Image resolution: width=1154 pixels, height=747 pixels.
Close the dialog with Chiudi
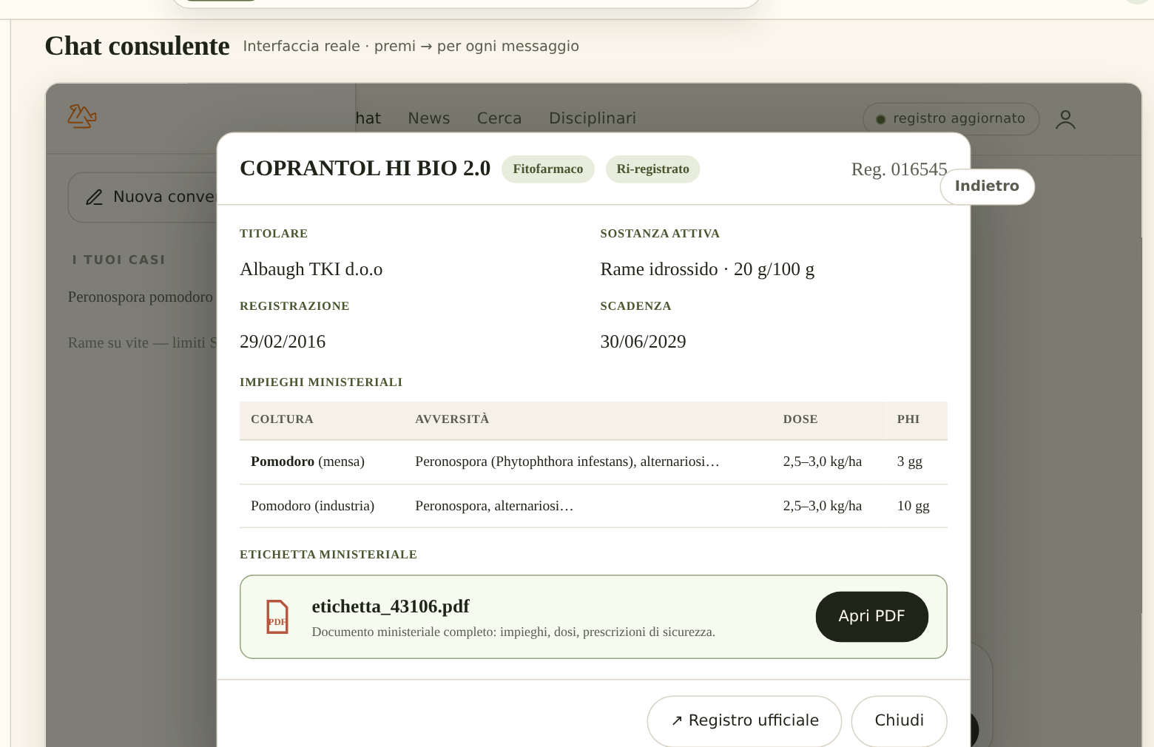click(899, 720)
